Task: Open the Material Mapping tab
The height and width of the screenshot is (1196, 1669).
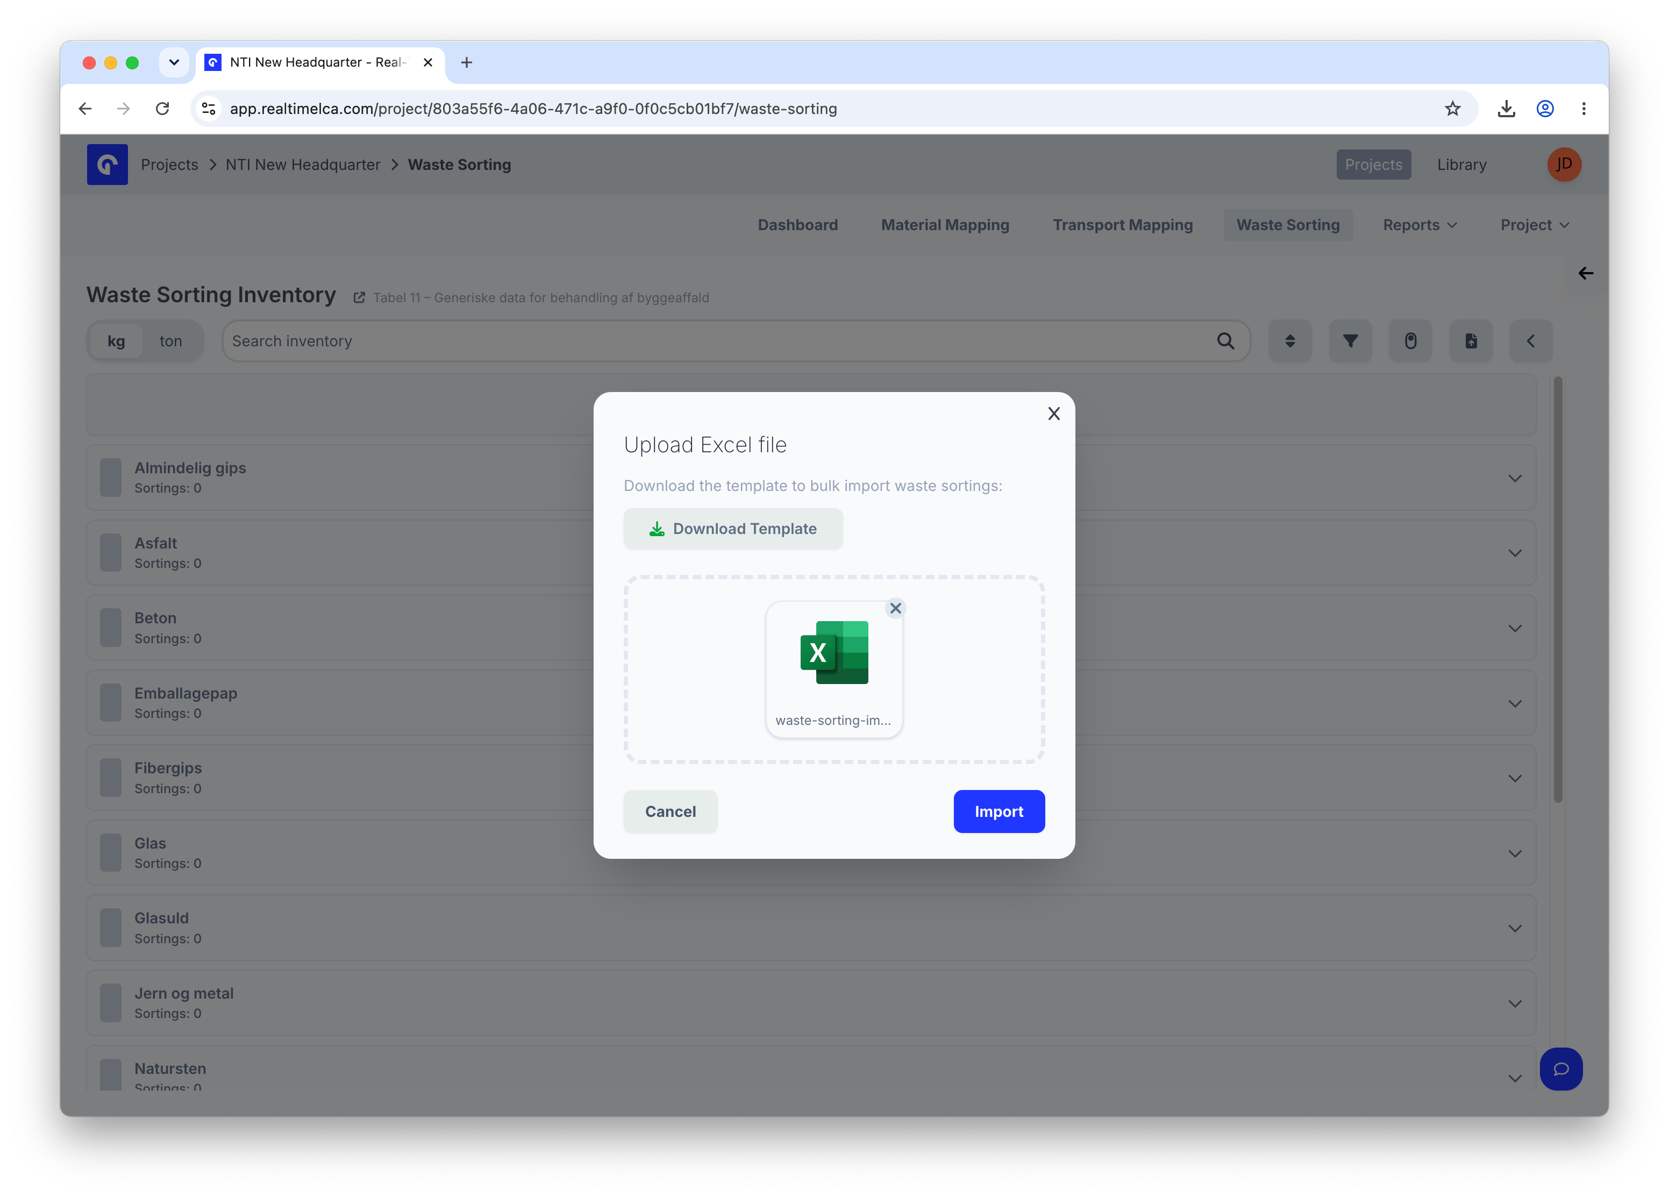Action: coord(945,224)
